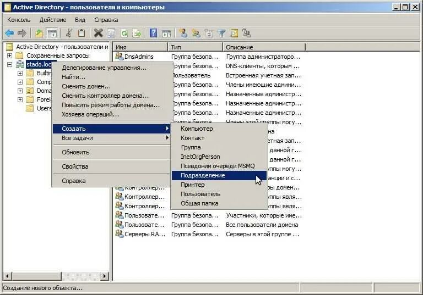Choose Группа from the submenu

click(x=219, y=147)
